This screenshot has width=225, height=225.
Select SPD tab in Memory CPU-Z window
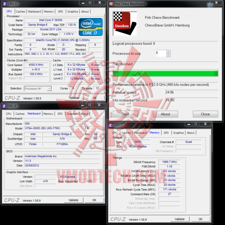(166, 133)
